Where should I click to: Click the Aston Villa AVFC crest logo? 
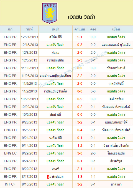pos(49,13)
